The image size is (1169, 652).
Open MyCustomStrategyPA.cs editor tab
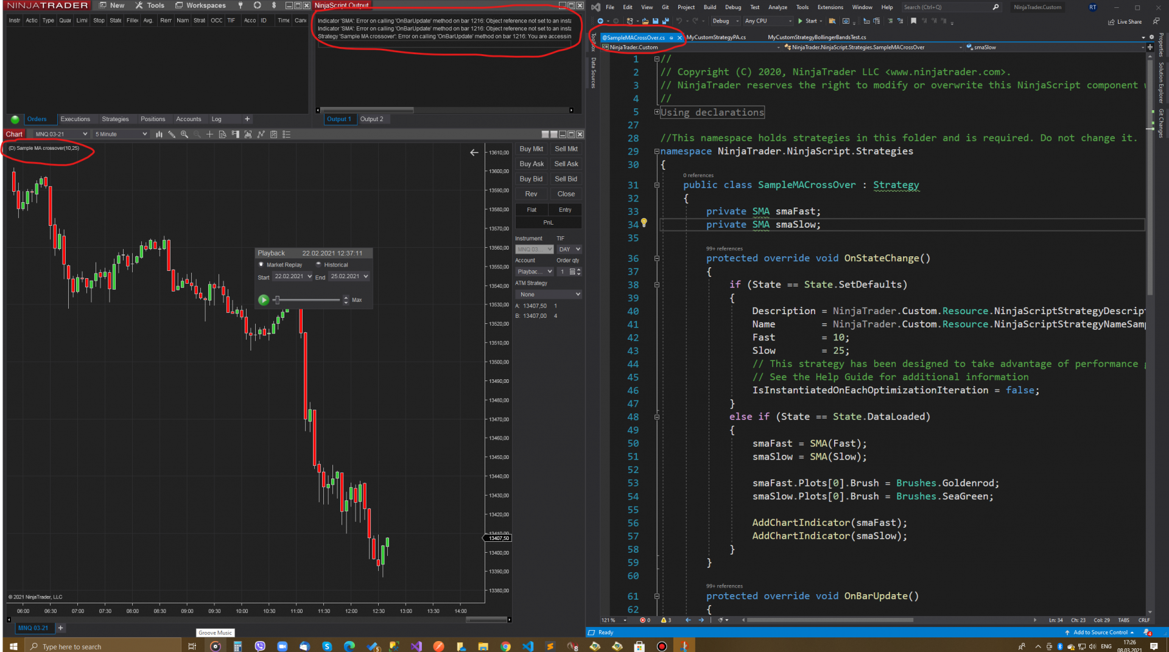click(x=716, y=38)
